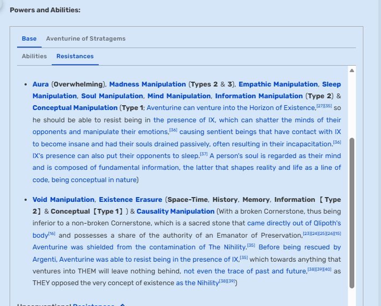
Task: Open "not even the trace of past and future" link
Action: click(245, 271)
